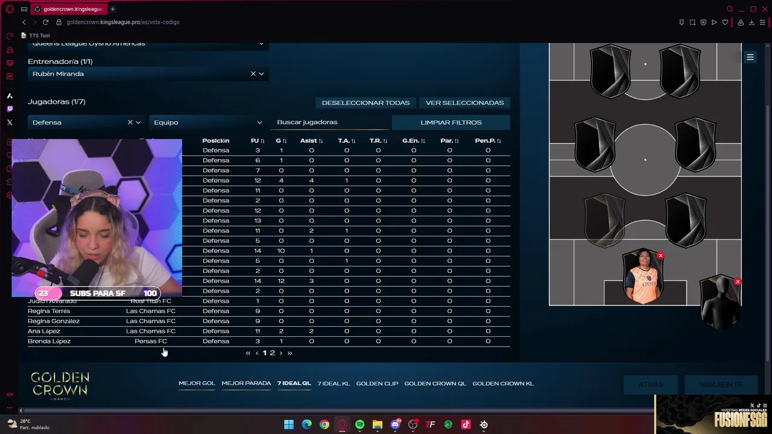772x434 pixels.
Task: Sort the table by T.A. column
Action: pos(346,140)
